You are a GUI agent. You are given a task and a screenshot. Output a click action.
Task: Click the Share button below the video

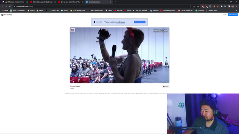[166, 86]
